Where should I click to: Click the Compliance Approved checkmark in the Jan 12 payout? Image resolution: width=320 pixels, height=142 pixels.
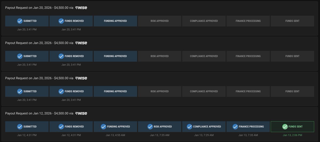[189, 127]
